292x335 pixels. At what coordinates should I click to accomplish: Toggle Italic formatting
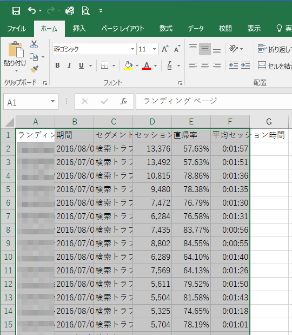click(x=69, y=65)
